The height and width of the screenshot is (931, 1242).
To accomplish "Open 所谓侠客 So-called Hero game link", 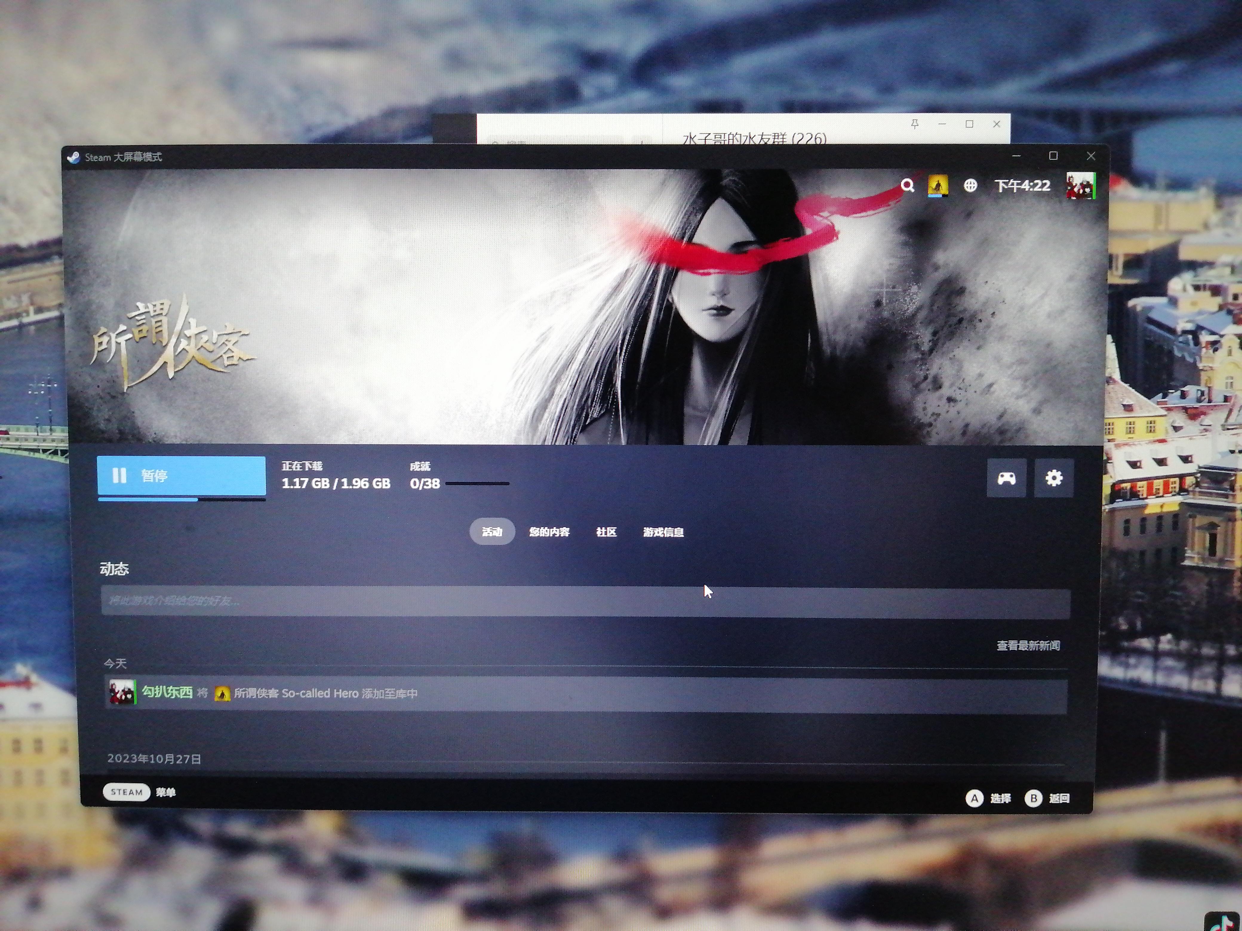I will [296, 693].
